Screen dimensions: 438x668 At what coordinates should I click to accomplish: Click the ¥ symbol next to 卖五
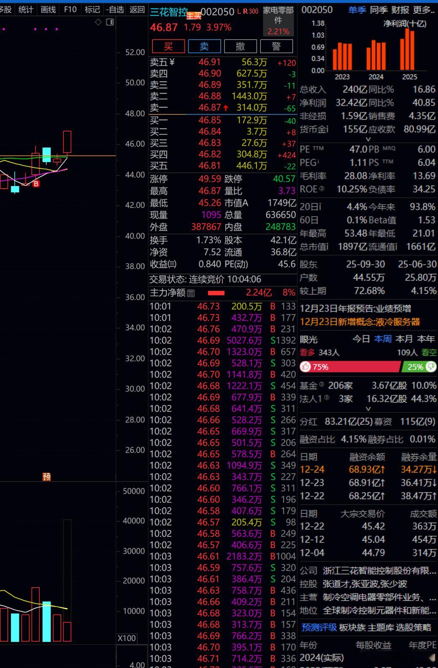[172, 62]
